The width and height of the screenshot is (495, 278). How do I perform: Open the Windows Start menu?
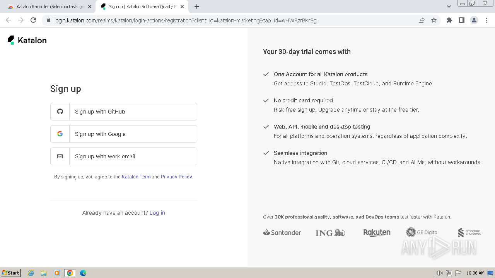click(11, 273)
